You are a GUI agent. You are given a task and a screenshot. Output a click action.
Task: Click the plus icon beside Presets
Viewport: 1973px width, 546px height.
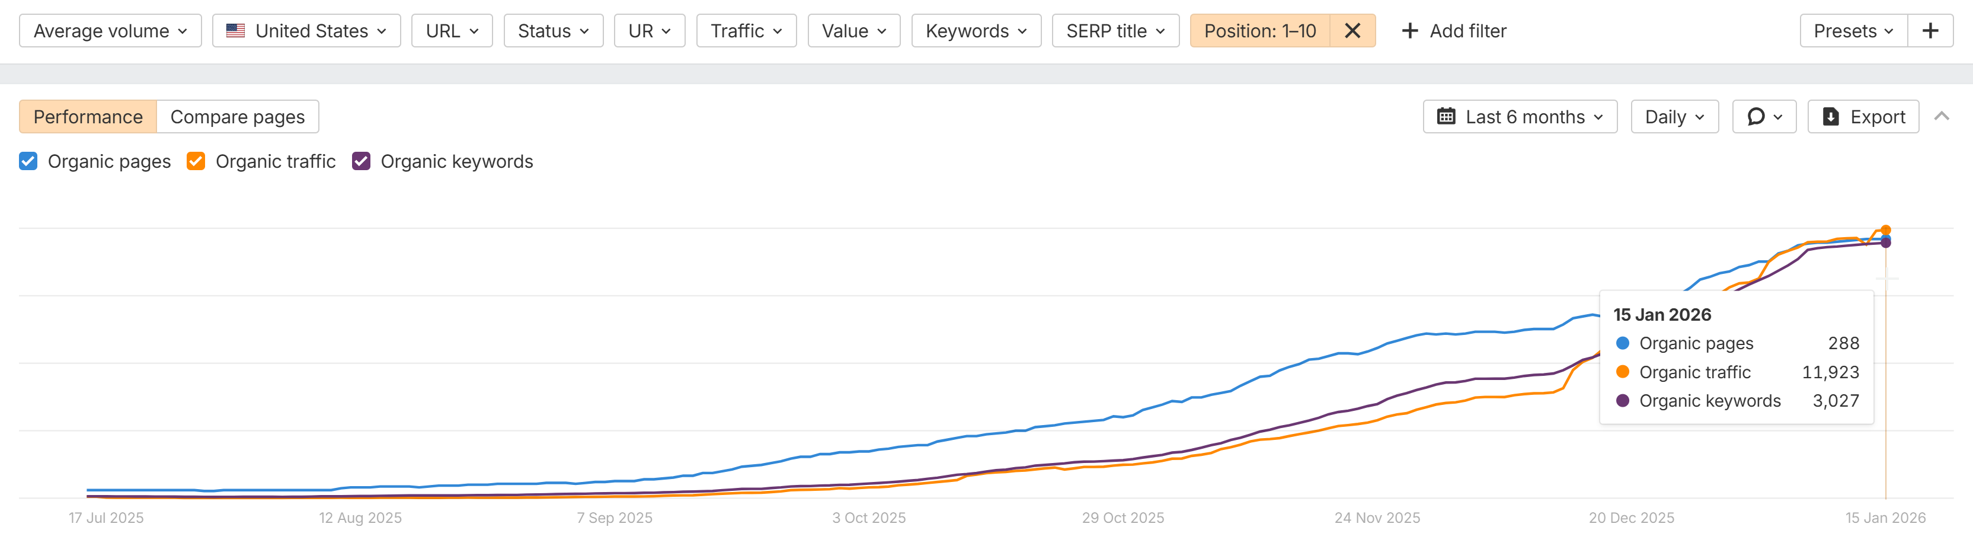pyautogui.click(x=1930, y=31)
